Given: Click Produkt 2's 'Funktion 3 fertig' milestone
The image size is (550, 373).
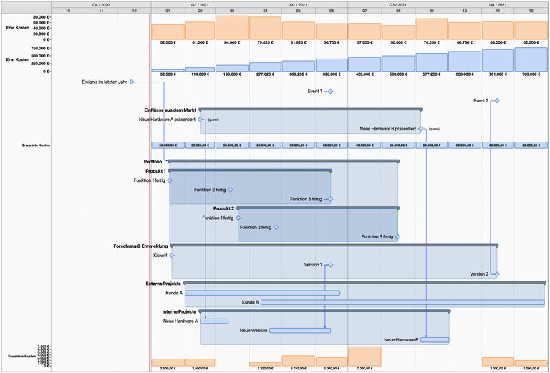Looking at the screenshot, I should click(x=397, y=236).
